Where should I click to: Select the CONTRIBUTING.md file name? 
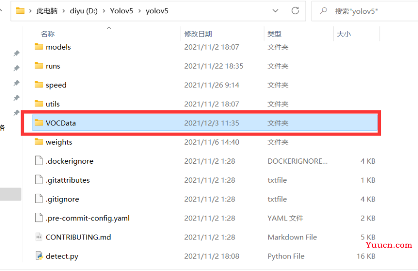[78, 237]
